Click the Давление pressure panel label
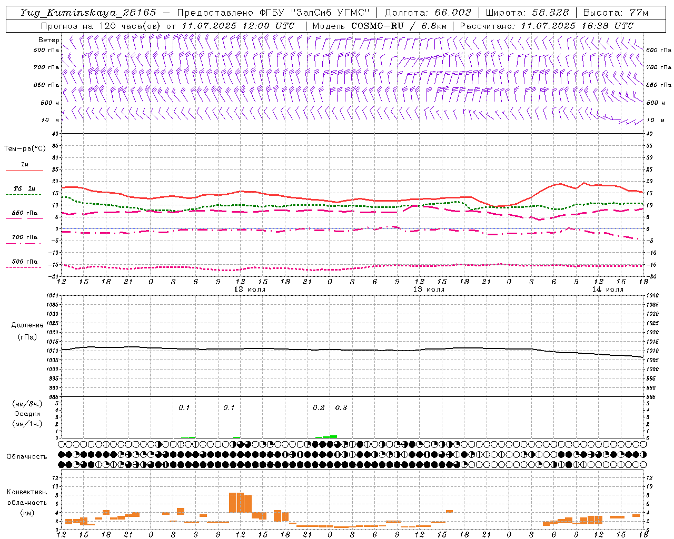The height and width of the screenshot is (539, 674). (27, 325)
